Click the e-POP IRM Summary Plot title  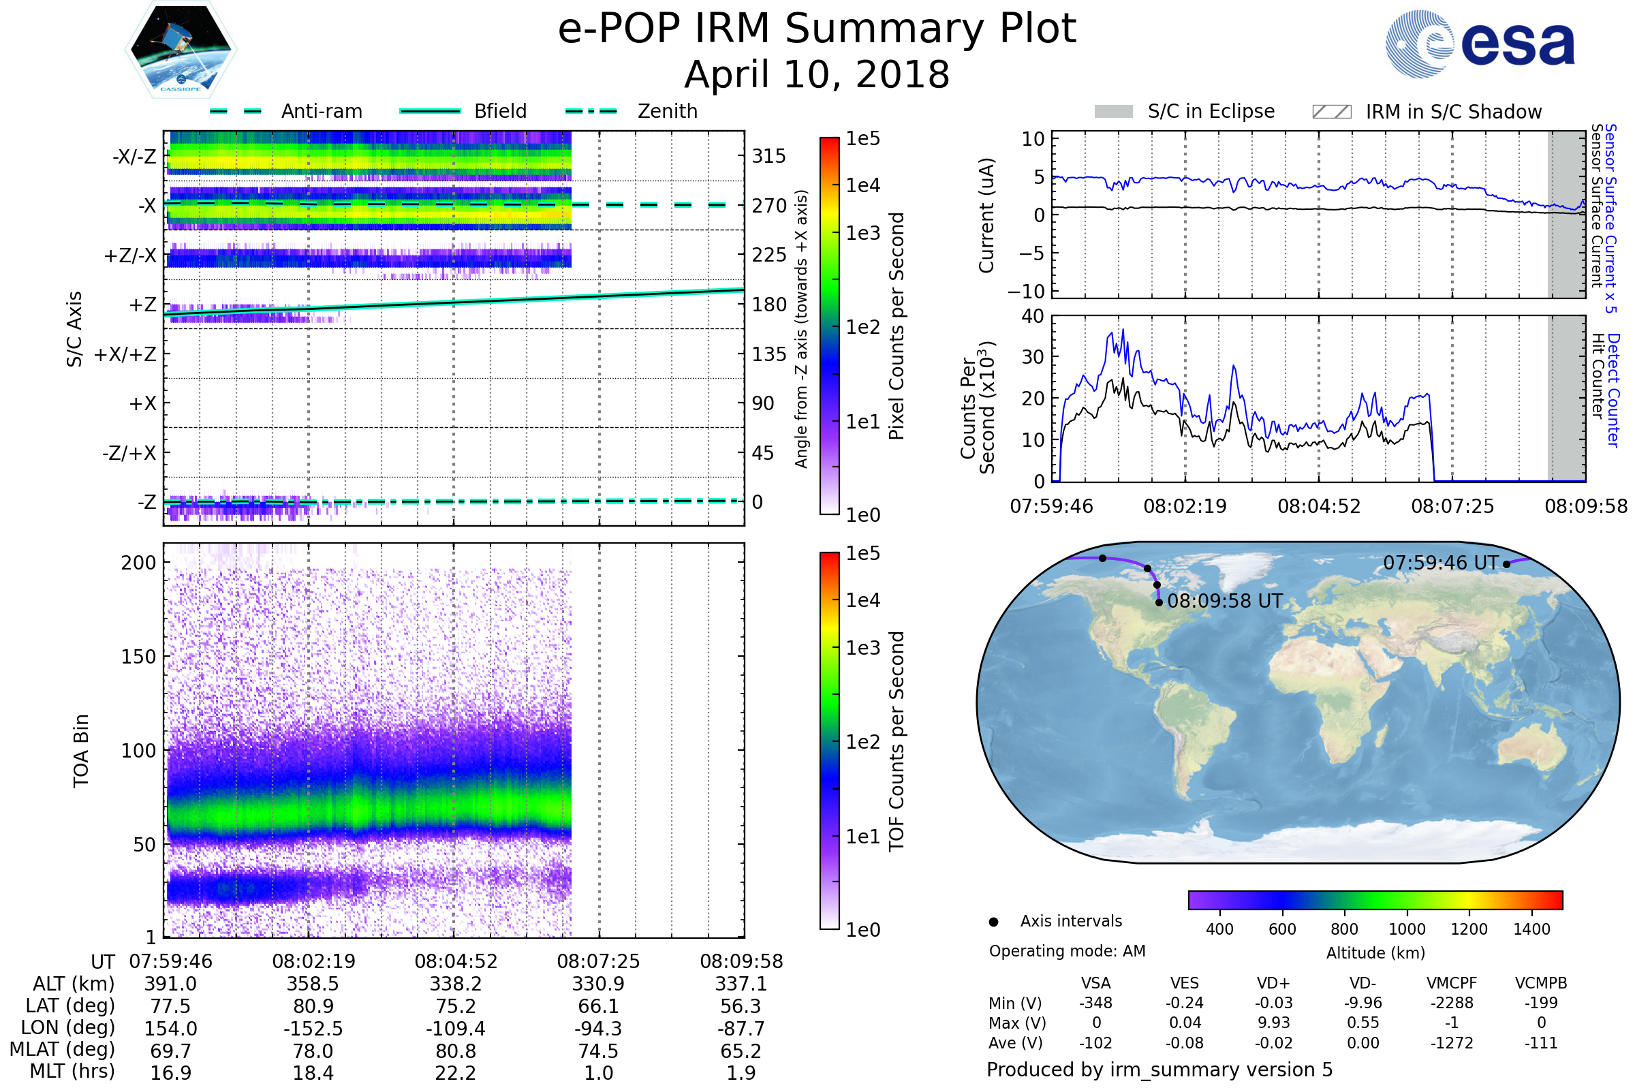[817, 29]
